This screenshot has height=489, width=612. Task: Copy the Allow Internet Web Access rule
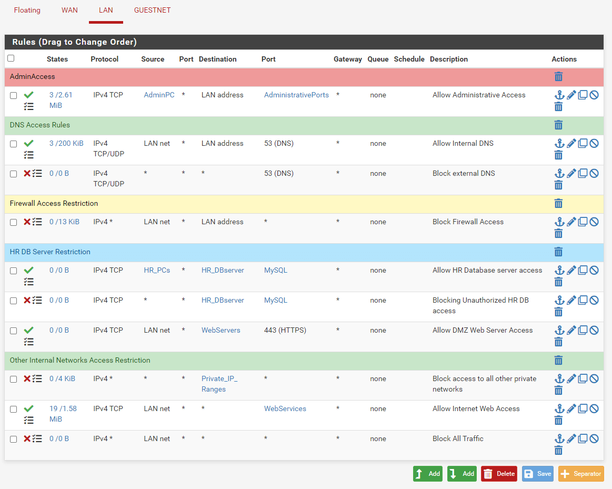pyautogui.click(x=583, y=408)
